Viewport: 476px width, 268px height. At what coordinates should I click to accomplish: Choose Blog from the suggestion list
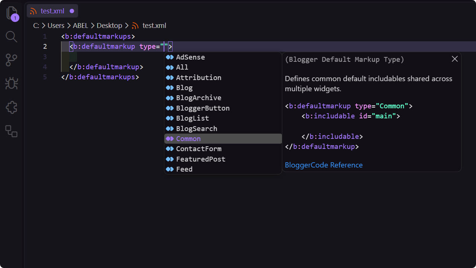coord(223,88)
